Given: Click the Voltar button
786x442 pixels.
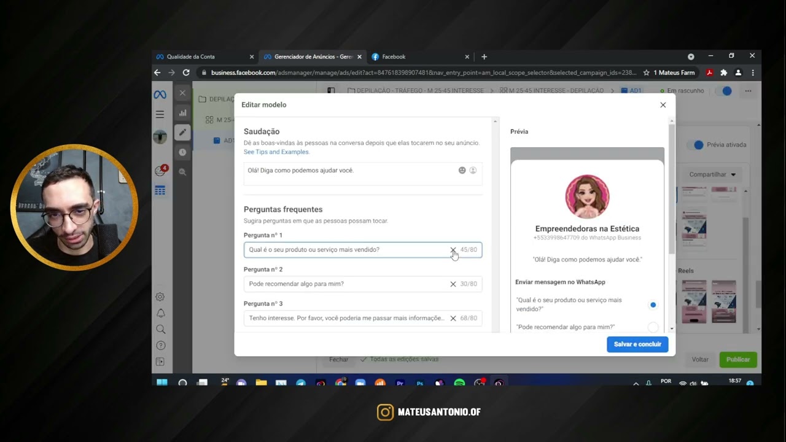Looking at the screenshot, I should (700, 360).
